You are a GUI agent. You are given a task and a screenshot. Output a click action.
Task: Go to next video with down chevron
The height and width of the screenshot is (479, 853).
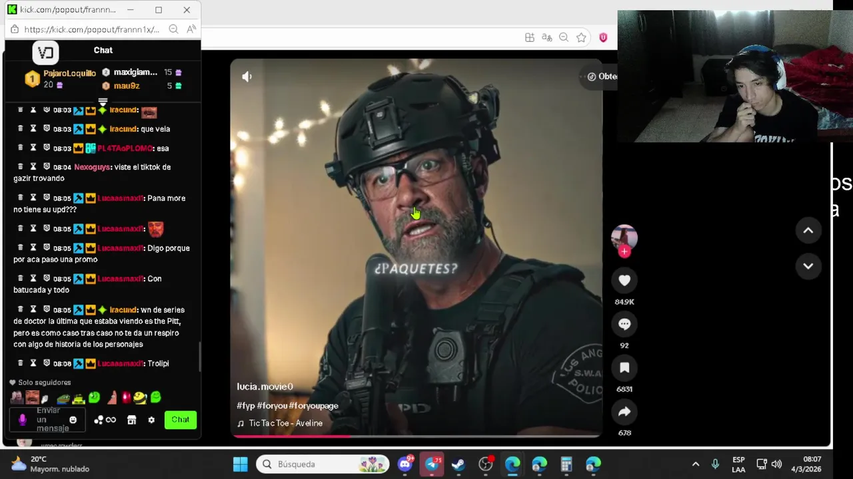click(x=808, y=266)
